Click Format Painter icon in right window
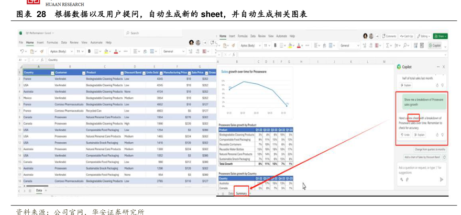 [x=234, y=46]
